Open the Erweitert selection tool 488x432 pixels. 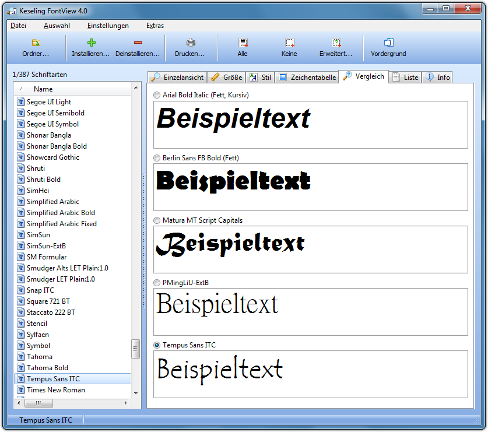pos(336,47)
